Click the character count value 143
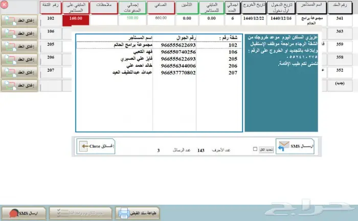358x221 pixels. [x=201, y=150]
